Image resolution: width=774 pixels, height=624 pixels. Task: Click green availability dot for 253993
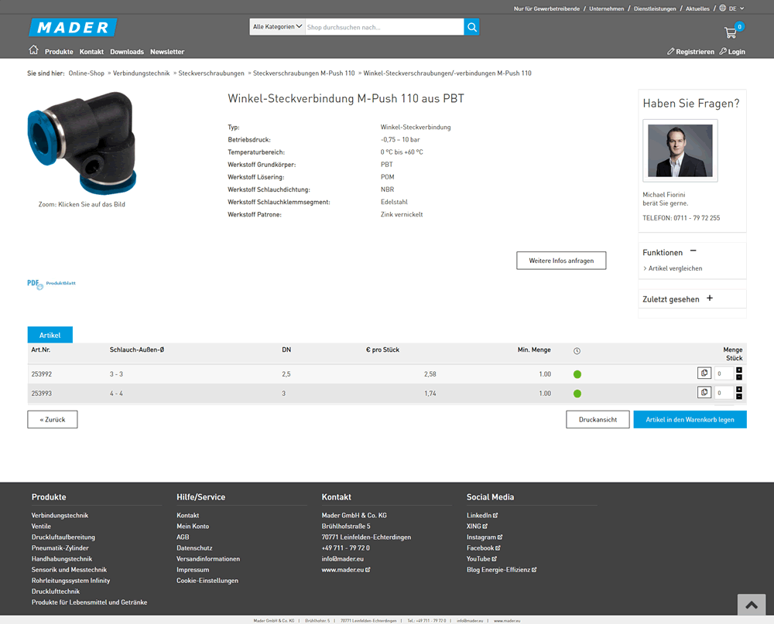(x=577, y=394)
